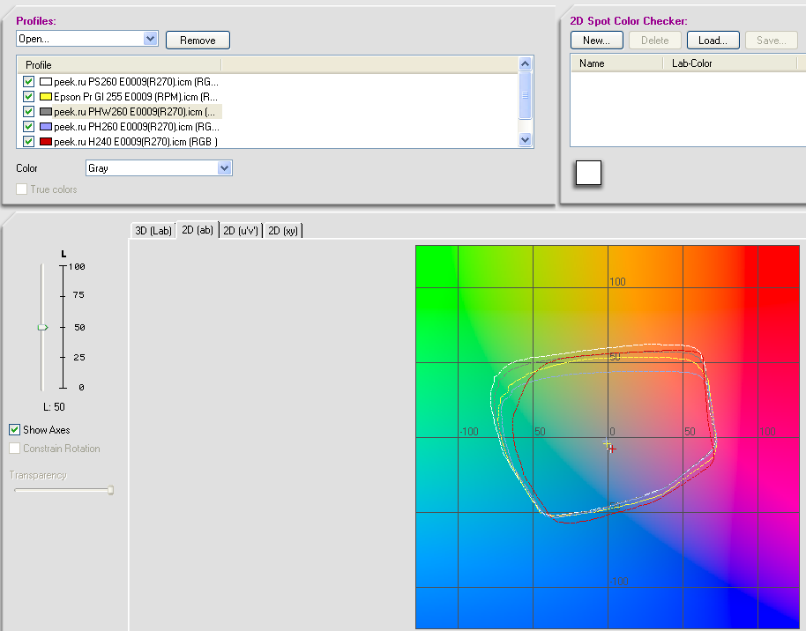Click gray color swatch of PHW260 profile
The image size is (806, 631).
(x=46, y=112)
